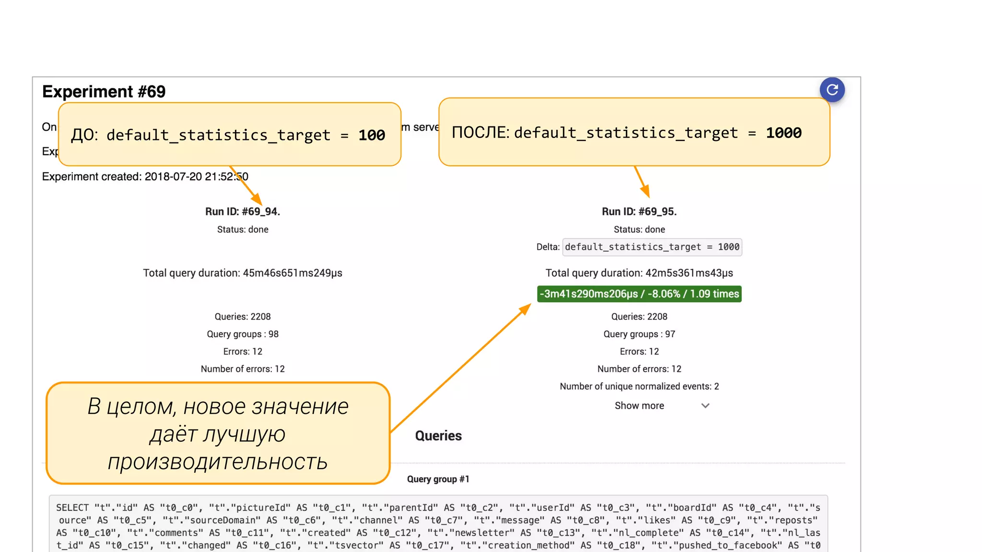Click the Run ID #69_94 heading

(243, 211)
